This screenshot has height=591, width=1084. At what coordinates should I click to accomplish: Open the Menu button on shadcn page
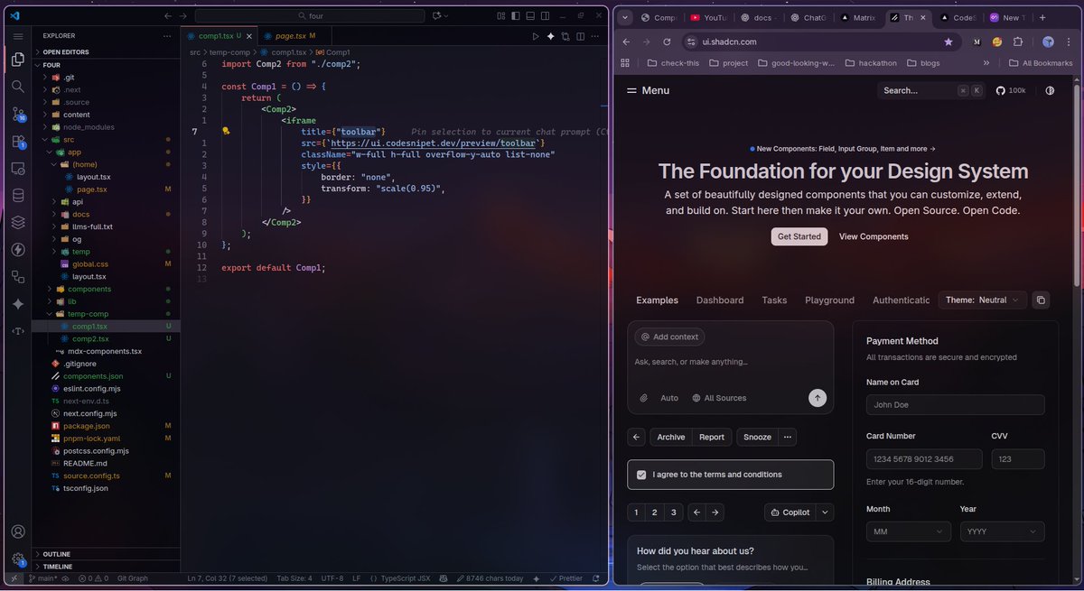pyautogui.click(x=648, y=90)
